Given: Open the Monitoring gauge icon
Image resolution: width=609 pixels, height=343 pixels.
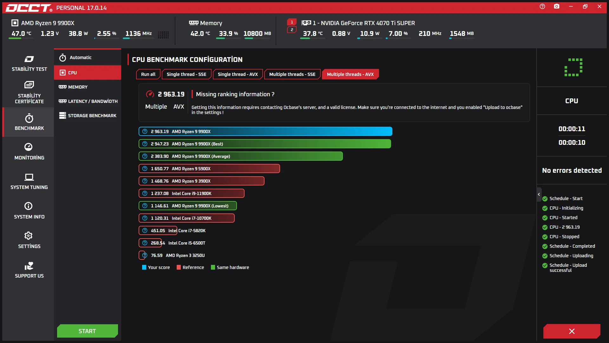Looking at the screenshot, I should click(29, 147).
